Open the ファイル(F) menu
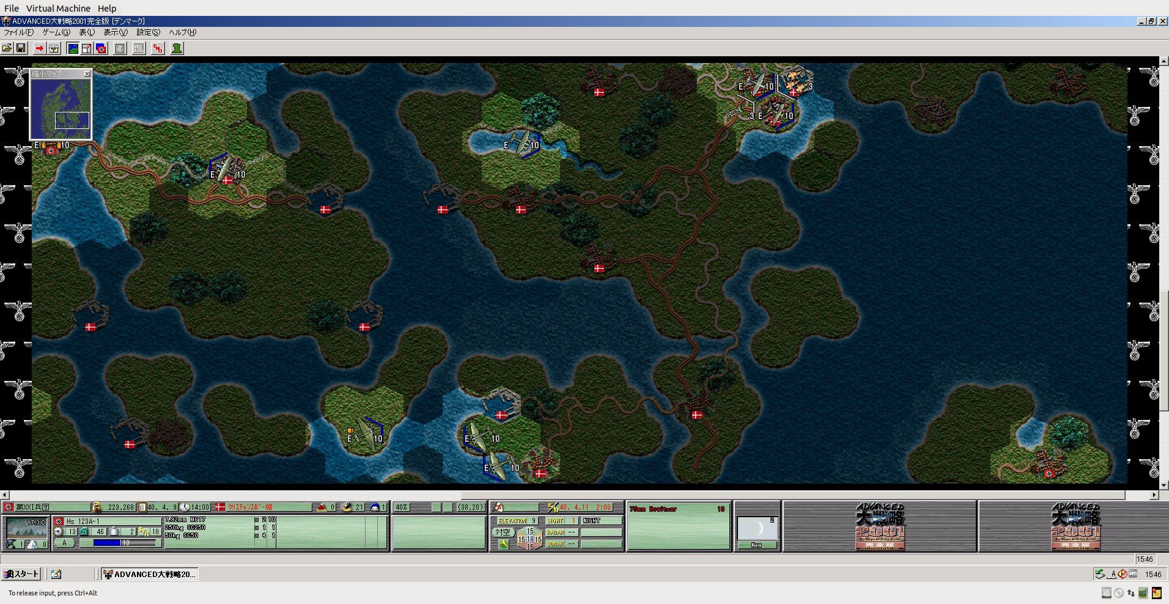Screen dimensions: 1169x604 19,32
